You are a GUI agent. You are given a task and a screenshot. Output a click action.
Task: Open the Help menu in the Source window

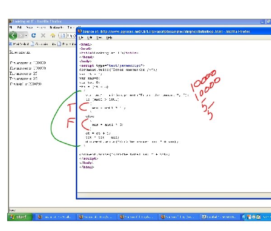(x=109, y=37)
